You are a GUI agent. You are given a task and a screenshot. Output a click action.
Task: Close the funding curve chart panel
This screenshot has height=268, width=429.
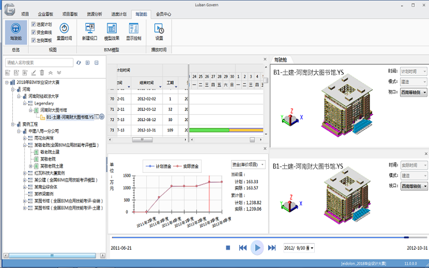click(x=265, y=148)
